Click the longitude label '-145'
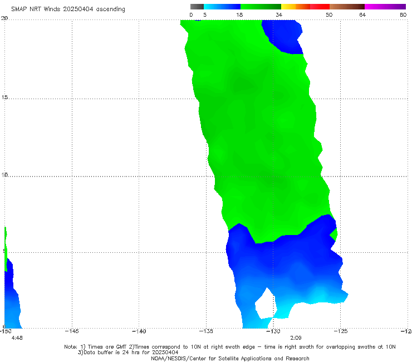This screenshot has width=412, height=362. coord(72,331)
